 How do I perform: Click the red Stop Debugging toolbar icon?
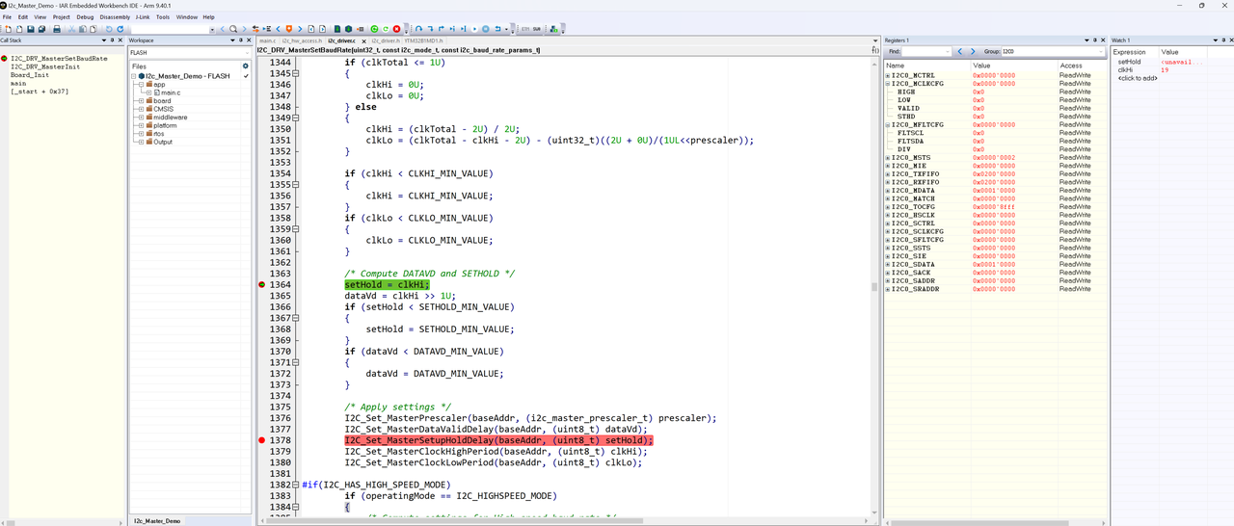point(396,29)
